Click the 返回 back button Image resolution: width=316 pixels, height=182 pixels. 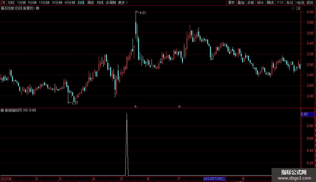pyautogui.click(x=310, y=3)
